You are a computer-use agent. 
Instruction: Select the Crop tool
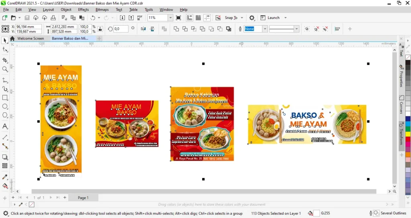click(5, 60)
